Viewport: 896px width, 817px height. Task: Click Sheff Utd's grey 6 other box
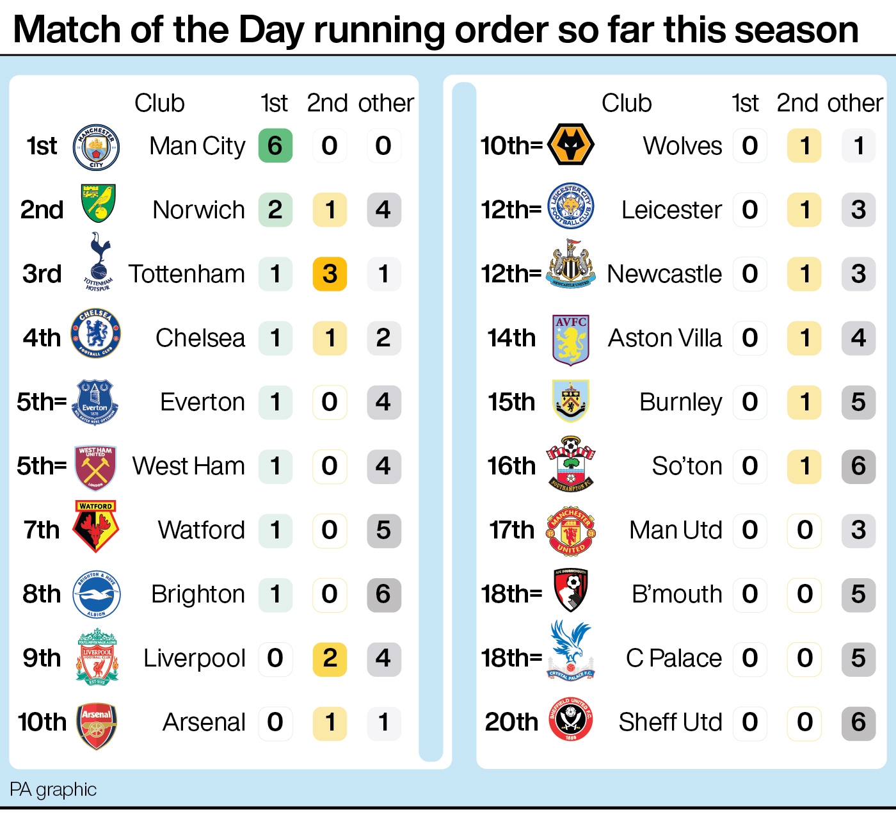coord(858,723)
